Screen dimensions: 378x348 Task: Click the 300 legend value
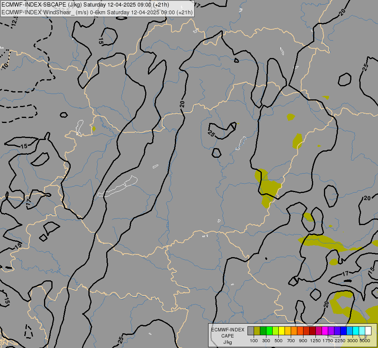[266, 341]
